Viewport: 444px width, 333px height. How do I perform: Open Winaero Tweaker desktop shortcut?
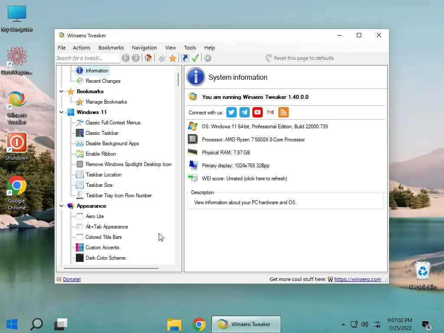point(17,108)
